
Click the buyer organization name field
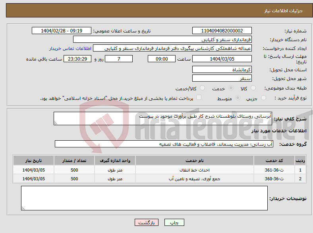[162, 40]
